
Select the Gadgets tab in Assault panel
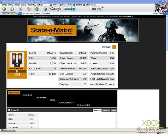[x=106, y=110]
